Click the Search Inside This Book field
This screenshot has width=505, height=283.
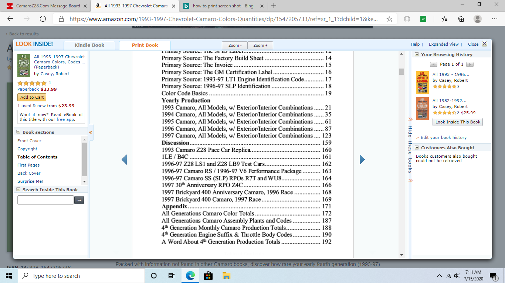[45, 200]
